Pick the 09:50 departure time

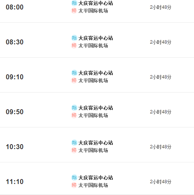pyautogui.click(x=15, y=112)
